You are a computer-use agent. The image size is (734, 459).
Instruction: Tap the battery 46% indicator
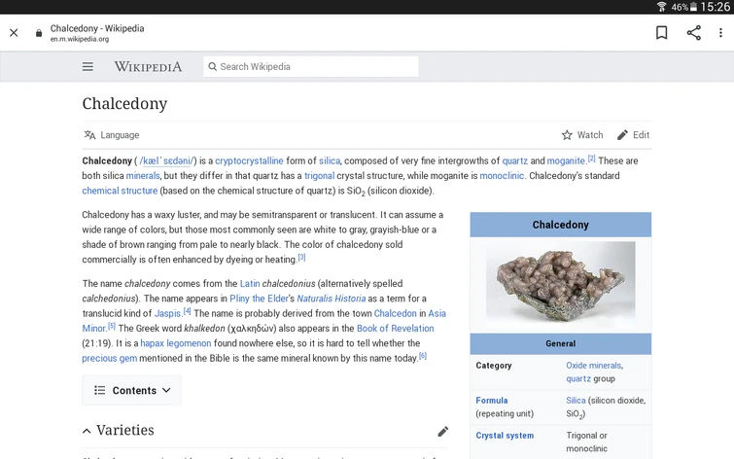pyautogui.click(x=684, y=7)
